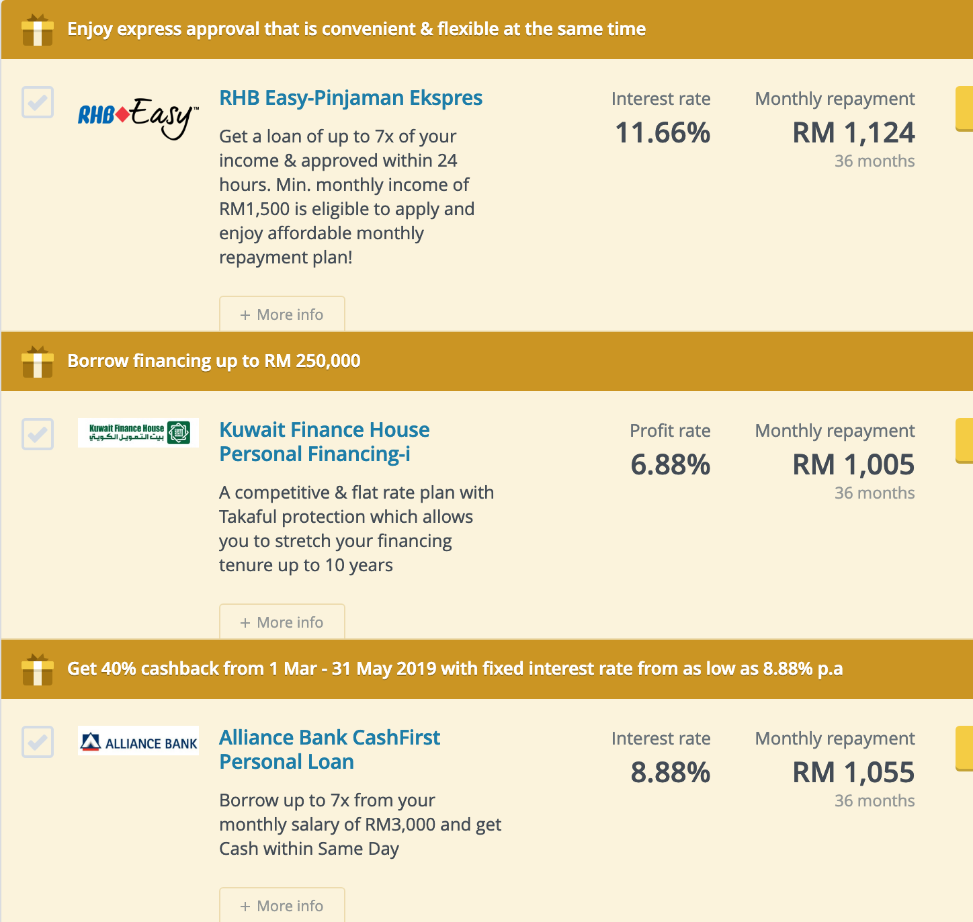Image resolution: width=973 pixels, height=922 pixels.
Task: Click the Alliance Bank logo
Action: pyautogui.click(x=138, y=741)
